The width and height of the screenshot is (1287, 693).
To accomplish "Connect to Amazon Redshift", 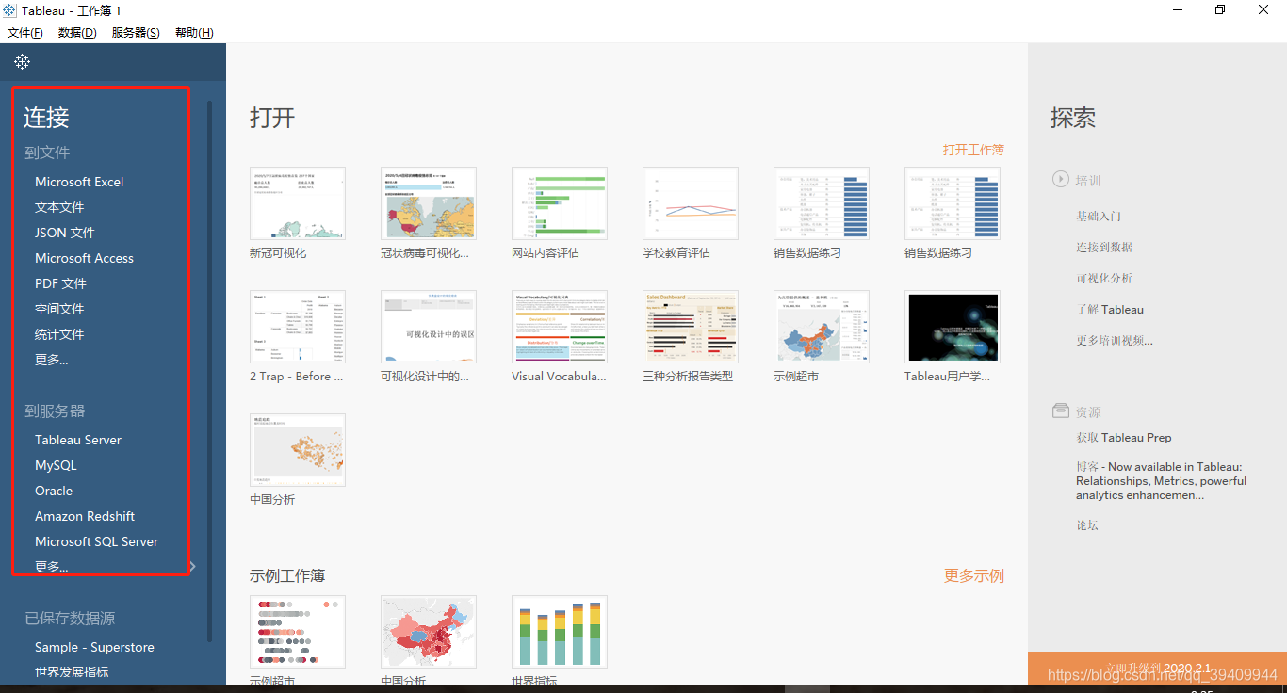I will click(x=85, y=516).
